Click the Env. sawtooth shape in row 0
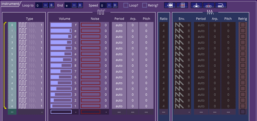Viewport: 257px width, 121px height. 179,25
